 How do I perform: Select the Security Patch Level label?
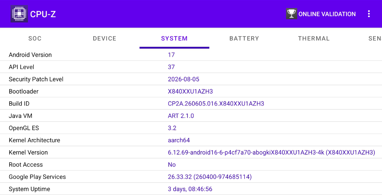coord(36,79)
